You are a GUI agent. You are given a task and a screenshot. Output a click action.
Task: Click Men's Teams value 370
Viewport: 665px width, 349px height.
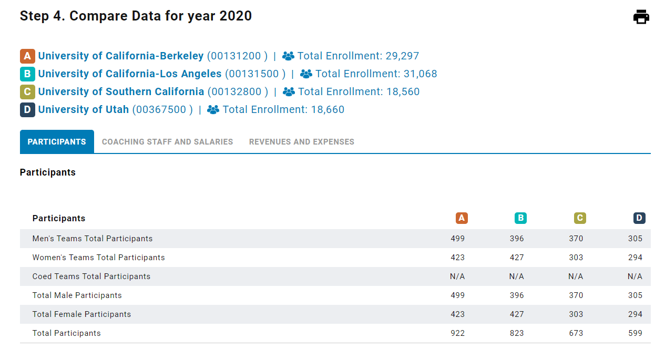click(x=576, y=239)
